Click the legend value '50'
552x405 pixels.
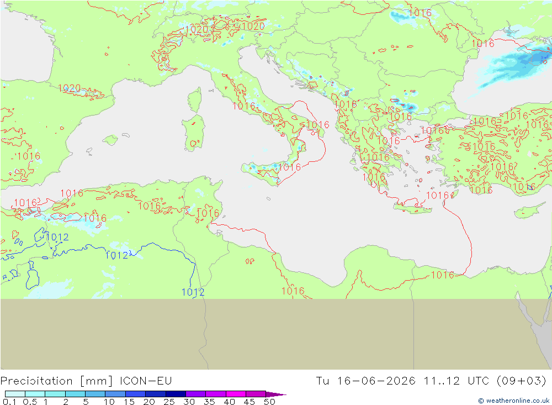tap(269, 402)
